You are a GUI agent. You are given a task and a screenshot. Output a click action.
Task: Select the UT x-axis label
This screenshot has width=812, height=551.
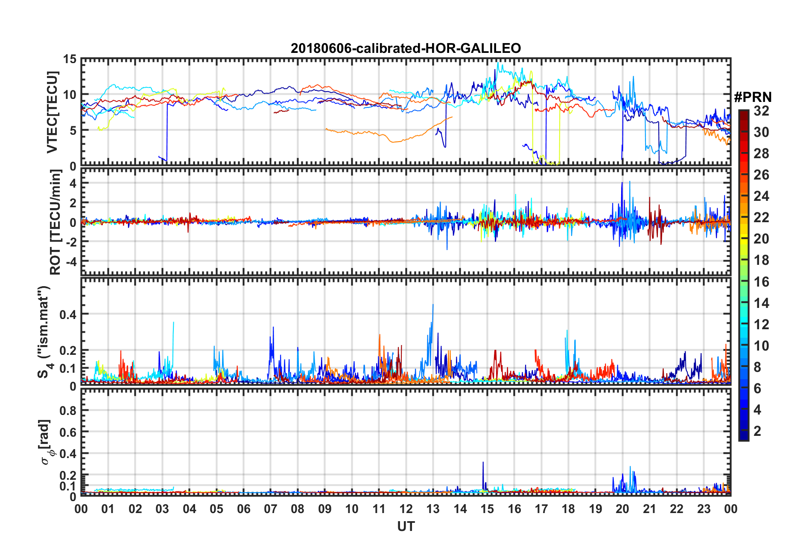pyautogui.click(x=406, y=527)
